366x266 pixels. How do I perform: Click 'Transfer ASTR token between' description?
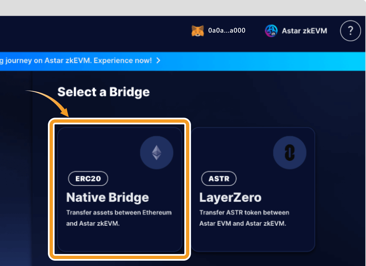[x=244, y=212]
